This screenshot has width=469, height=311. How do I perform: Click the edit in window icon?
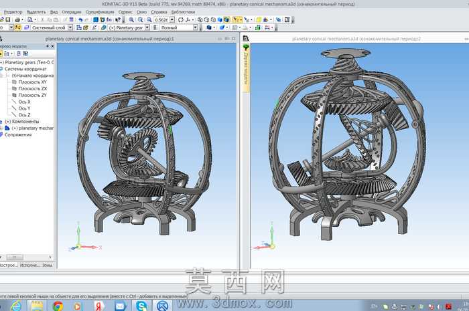86,27
